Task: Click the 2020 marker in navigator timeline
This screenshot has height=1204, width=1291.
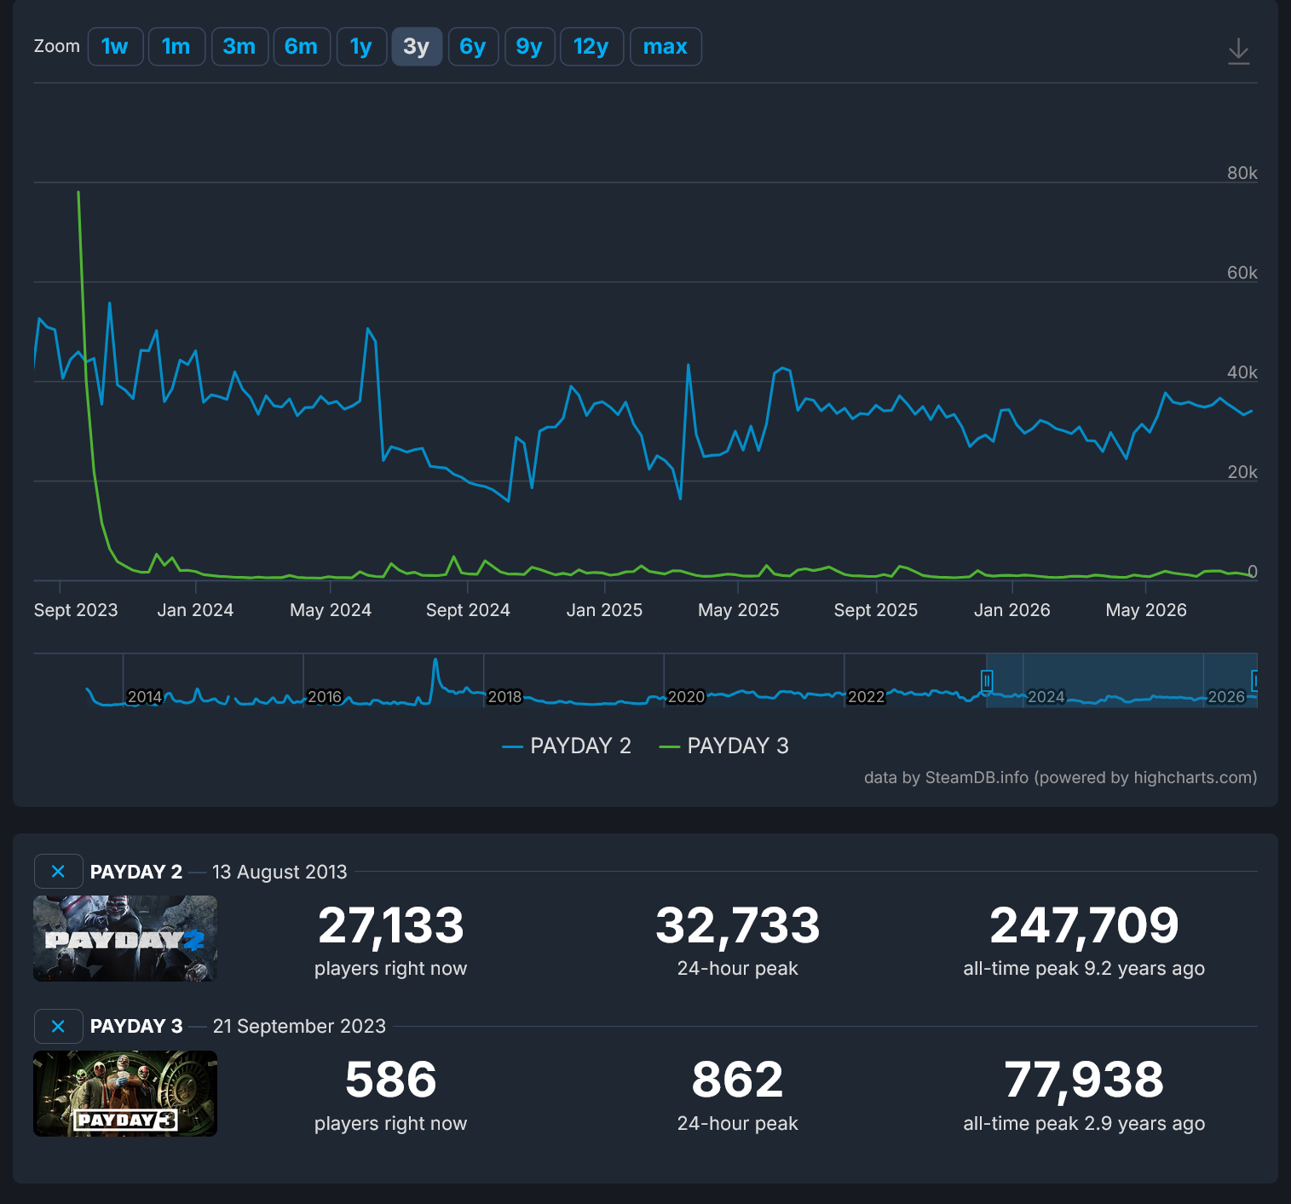Action: tap(686, 697)
